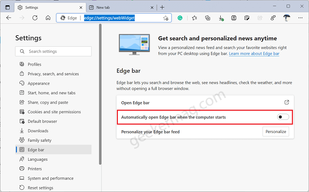Viewport: 309px width, 192px height.
Task: Toggle Automatically open Edge bar at startup
Action: pos(283,117)
